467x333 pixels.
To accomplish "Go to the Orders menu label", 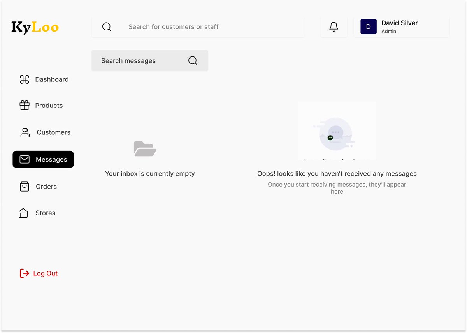I will (x=46, y=187).
